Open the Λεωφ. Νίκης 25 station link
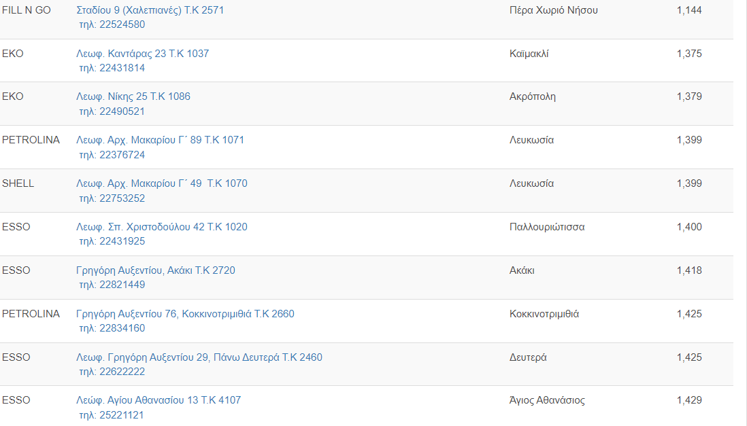Viewport: 747px width, 426px height. point(133,96)
